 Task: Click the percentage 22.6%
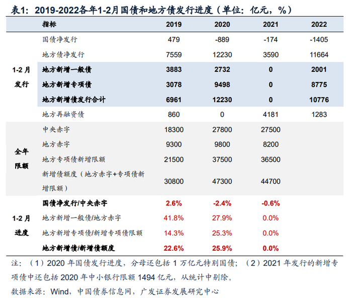pyautogui.click(x=173, y=248)
